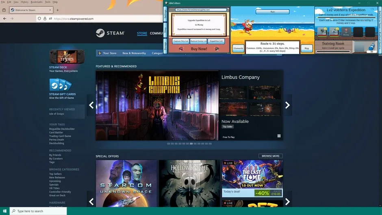The image size is (382, 215).
Task: Open recently viewed Isle of Swaps link
Action: coord(56,114)
